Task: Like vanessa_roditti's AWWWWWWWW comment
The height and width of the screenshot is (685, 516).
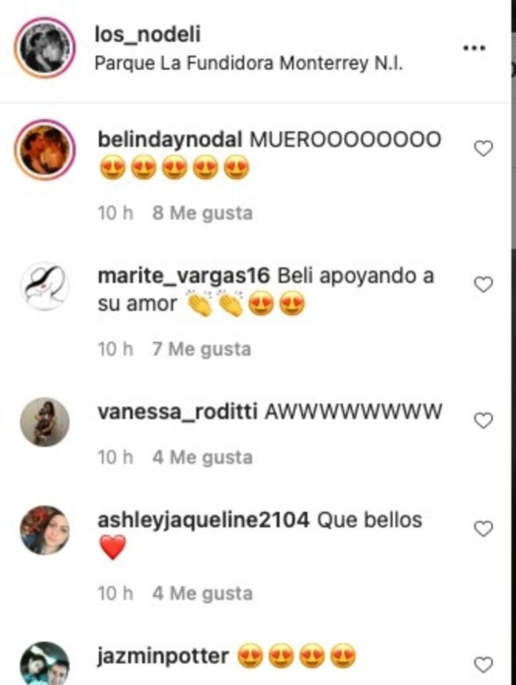Action: point(483,421)
